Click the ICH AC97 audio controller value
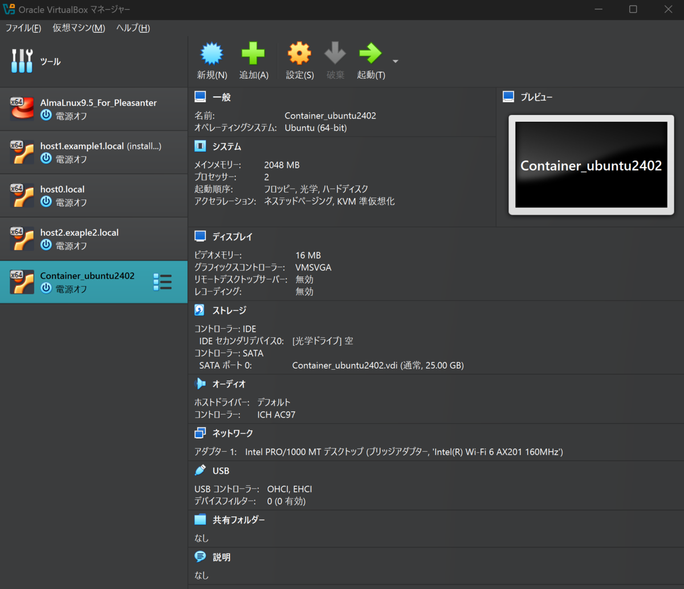684x589 pixels. pos(276,415)
